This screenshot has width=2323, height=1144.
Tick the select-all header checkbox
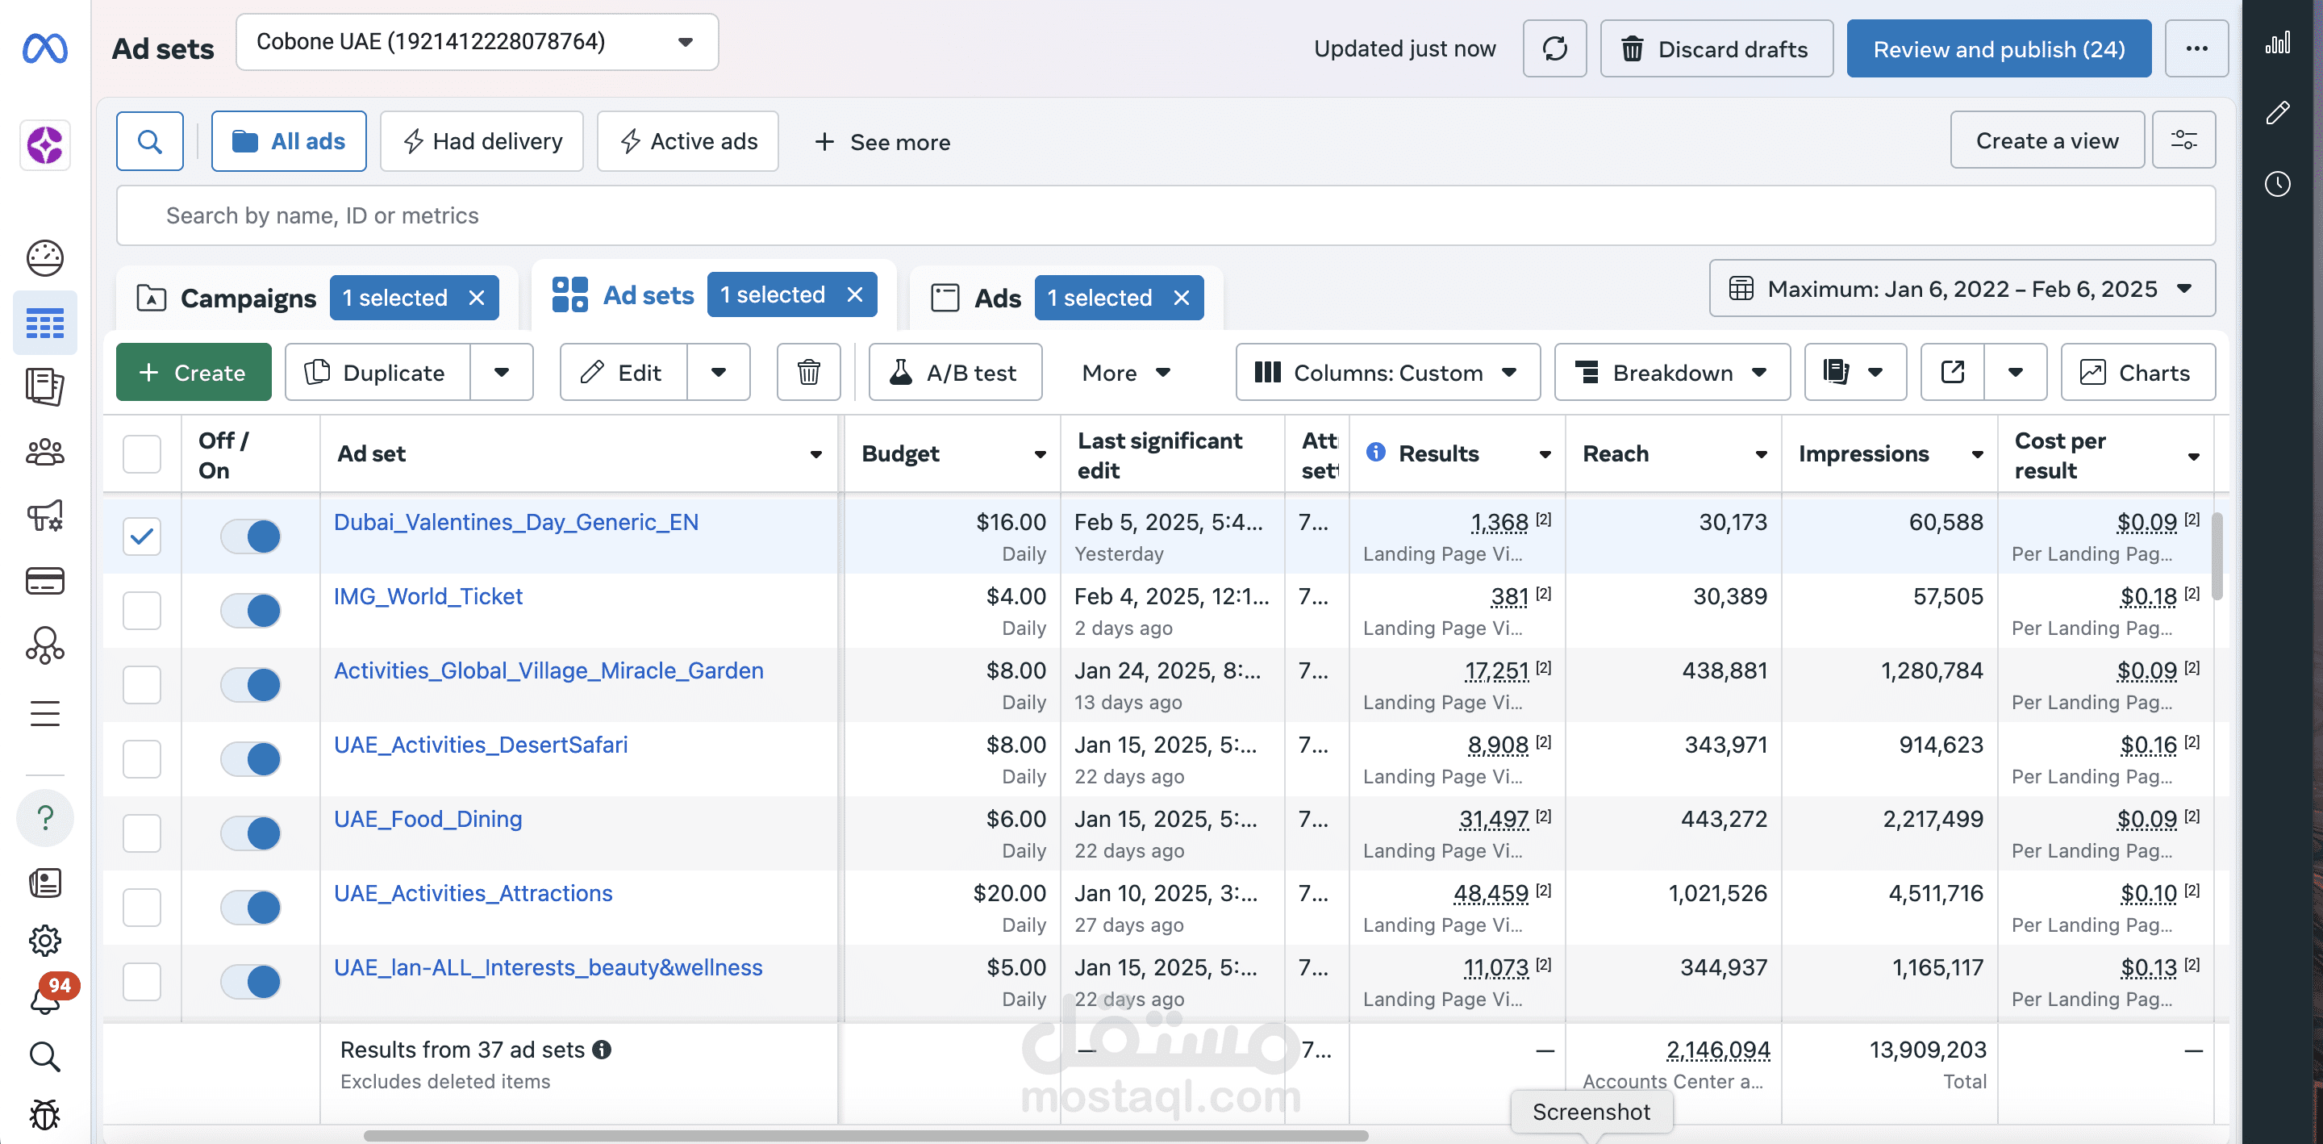coord(142,454)
